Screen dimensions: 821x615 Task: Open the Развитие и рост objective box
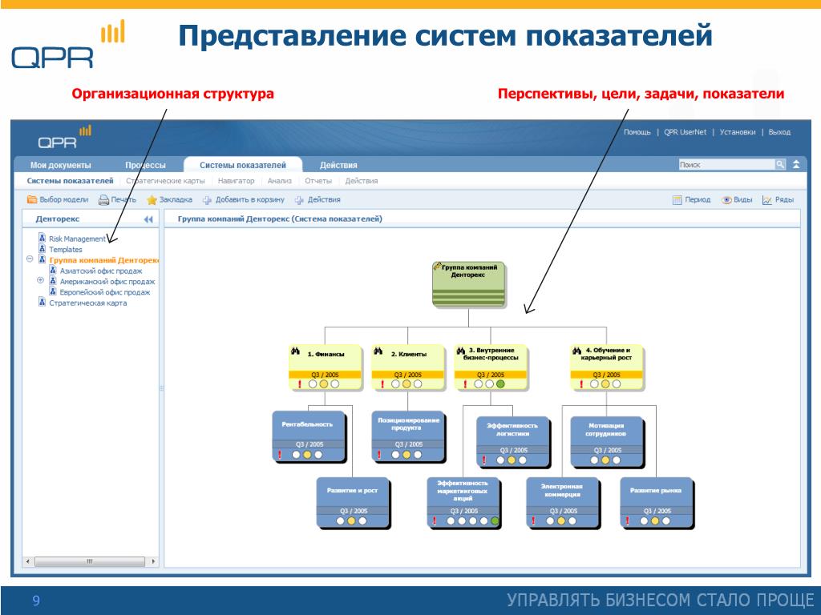pyautogui.click(x=353, y=503)
